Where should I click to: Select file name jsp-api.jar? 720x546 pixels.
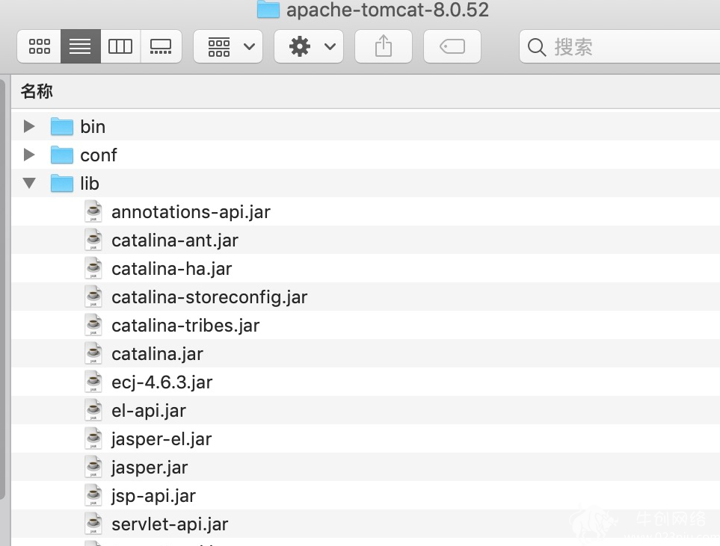pyautogui.click(x=154, y=497)
